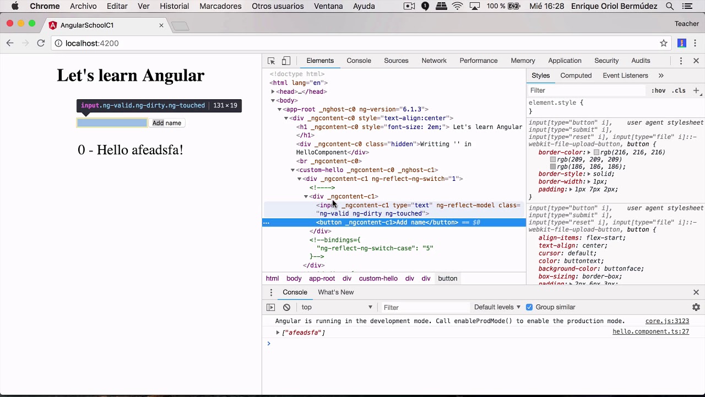Click the rgb(186, 186, 186) color swatch
The image size is (705, 397).
[x=553, y=167]
